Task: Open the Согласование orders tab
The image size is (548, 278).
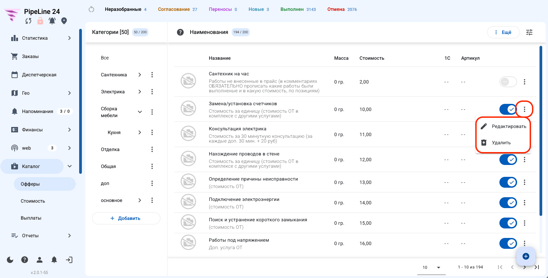Action: pyautogui.click(x=177, y=10)
